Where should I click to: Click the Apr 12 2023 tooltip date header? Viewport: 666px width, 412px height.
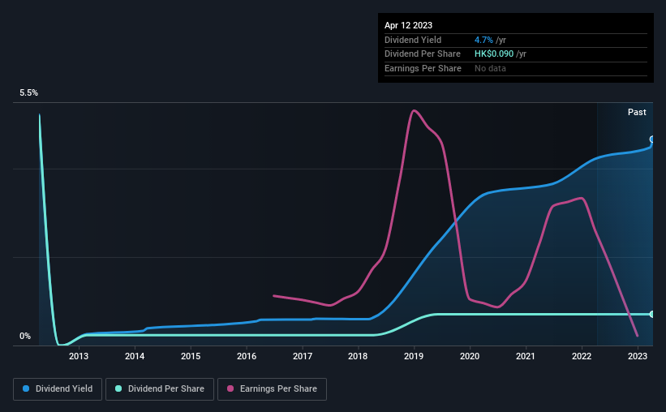point(408,25)
